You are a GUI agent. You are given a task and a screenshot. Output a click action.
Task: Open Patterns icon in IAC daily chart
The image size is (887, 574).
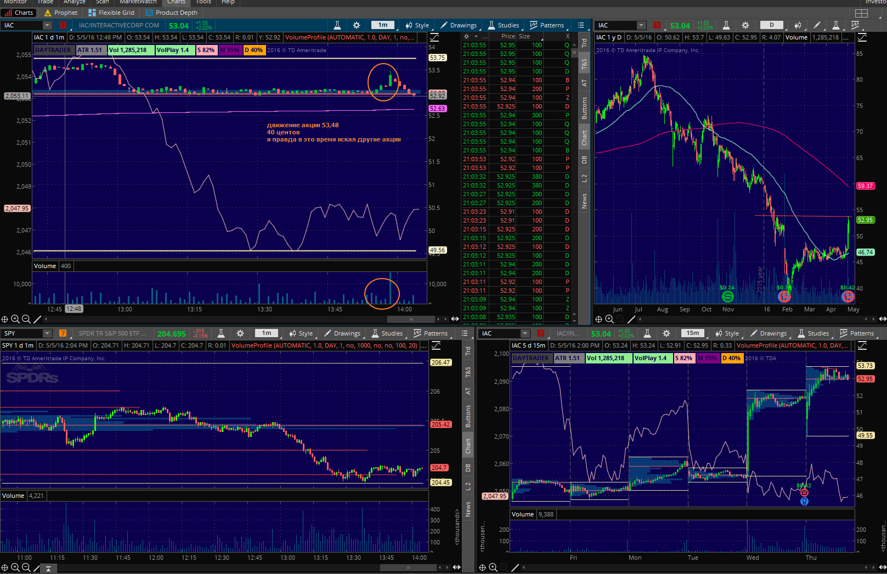(855, 25)
